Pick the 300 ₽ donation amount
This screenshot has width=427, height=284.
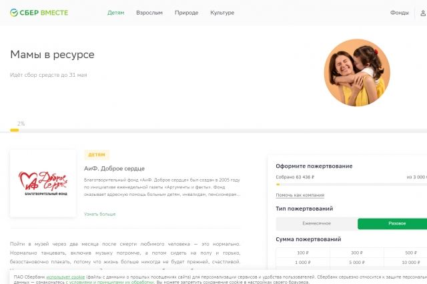click(x=357, y=253)
